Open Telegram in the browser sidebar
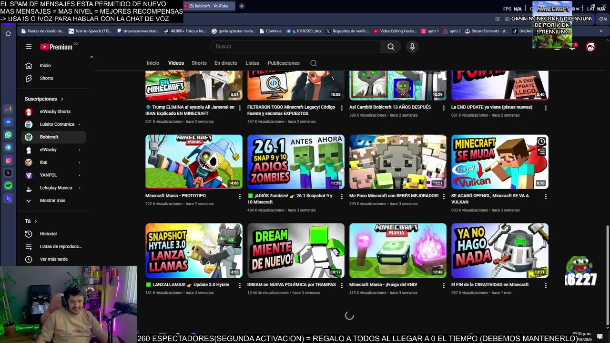Screen dimensions: 610x343 point(8,148)
